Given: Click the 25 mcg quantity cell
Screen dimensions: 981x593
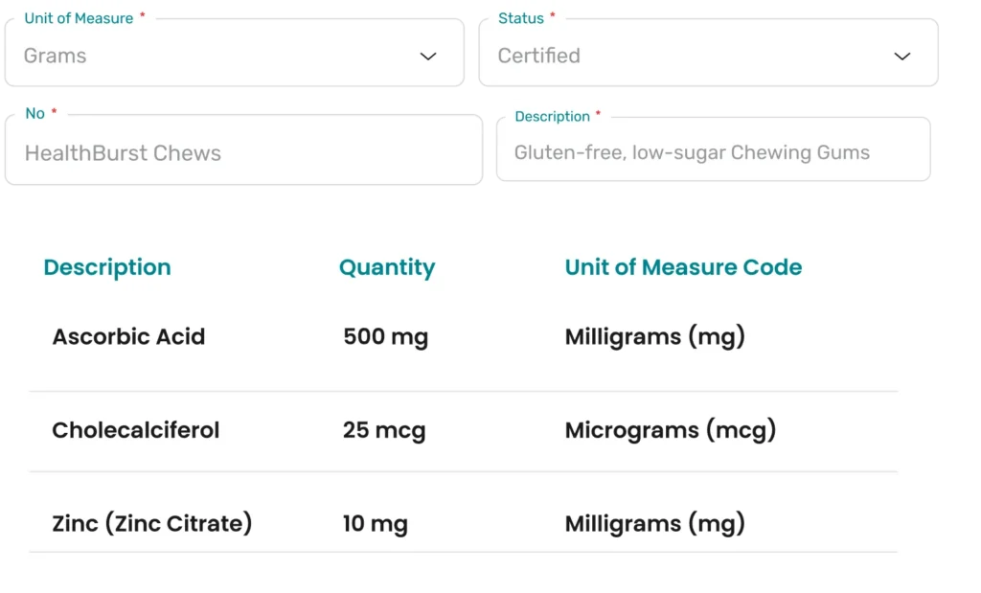Looking at the screenshot, I should (x=383, y=430).
